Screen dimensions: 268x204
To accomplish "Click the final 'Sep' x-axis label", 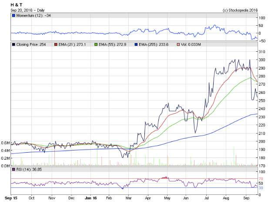I will 246,198.
